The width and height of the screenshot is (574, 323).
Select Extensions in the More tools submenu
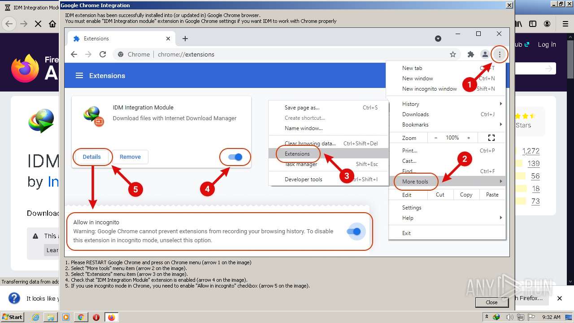(328, 153)
